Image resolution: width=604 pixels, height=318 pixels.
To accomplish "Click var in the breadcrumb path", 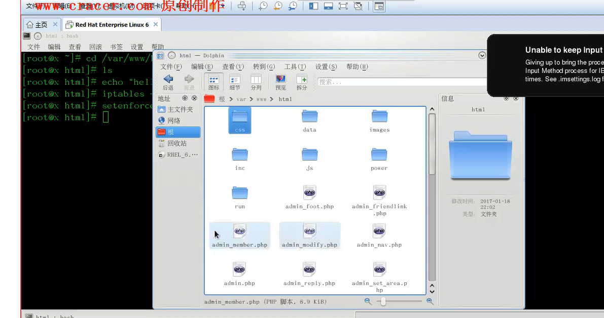I will (x=242, y=99).
